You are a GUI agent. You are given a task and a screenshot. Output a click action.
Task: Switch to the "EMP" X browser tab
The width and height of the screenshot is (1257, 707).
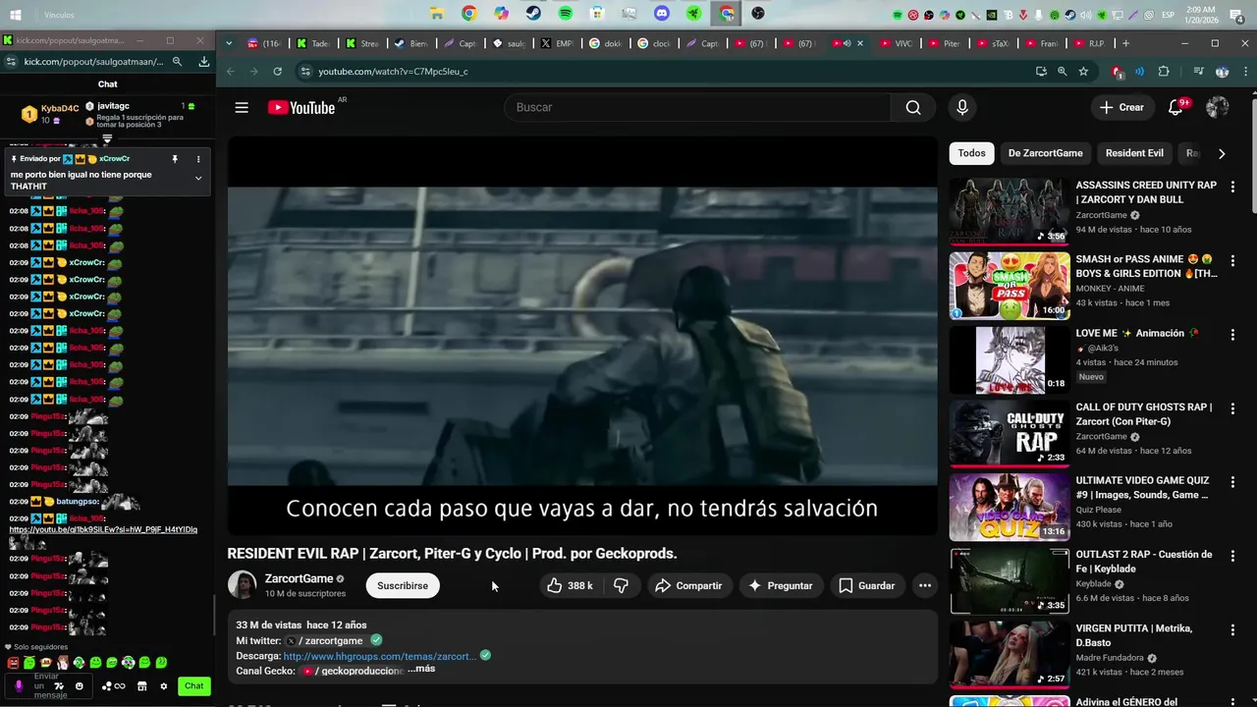[x=558, y=43]
